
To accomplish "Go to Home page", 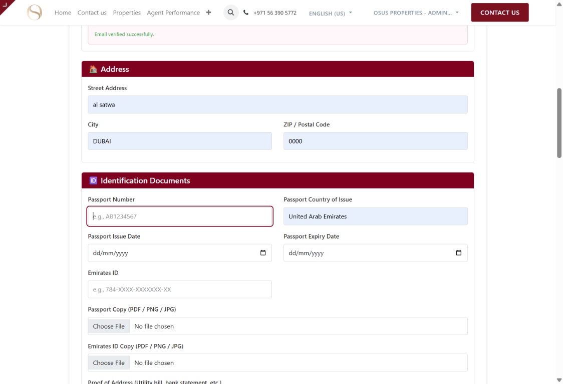I will pyautogui.click(x=63, y=12).
